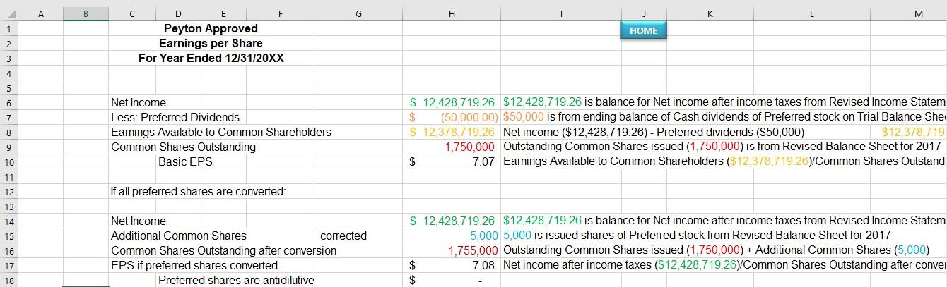Click the row 10 Basic EPS formula note
This screenshot has width=947, height=287.
(x=724, y=162)
